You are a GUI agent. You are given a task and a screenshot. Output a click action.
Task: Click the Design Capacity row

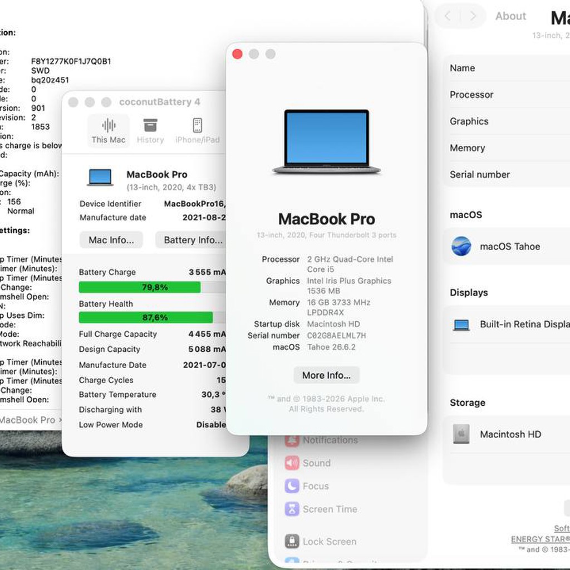point(153,349)
